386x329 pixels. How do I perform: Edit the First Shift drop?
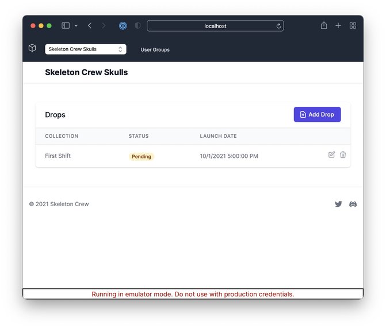pyautogui.click(x=331, y=154)
